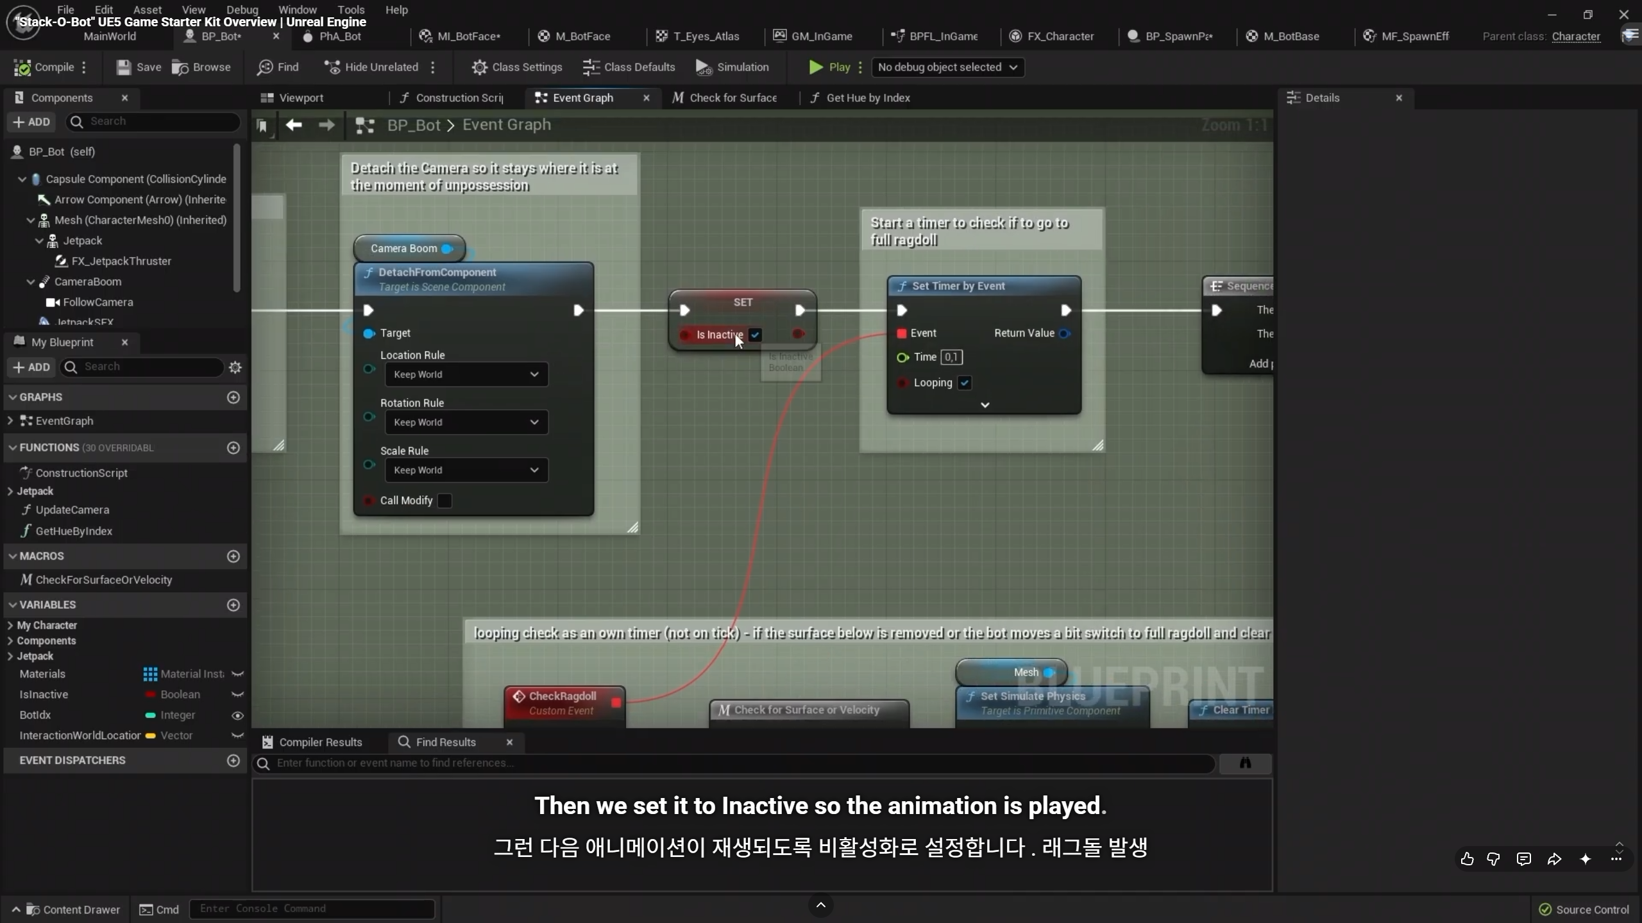Open parent class Character link
This screenshot has width=1642, height=923.
point(1576,37)
